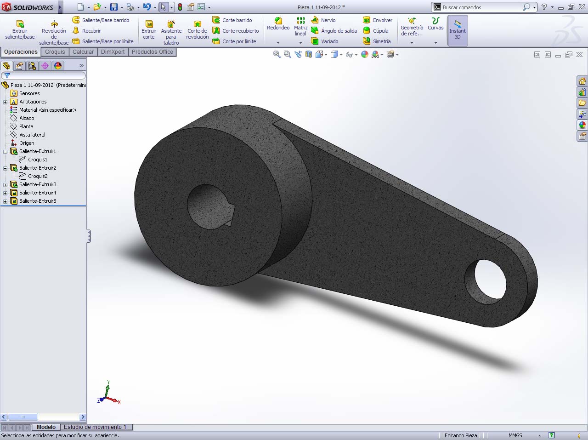Open Geometría de referencia

click(x=412, y=27)
